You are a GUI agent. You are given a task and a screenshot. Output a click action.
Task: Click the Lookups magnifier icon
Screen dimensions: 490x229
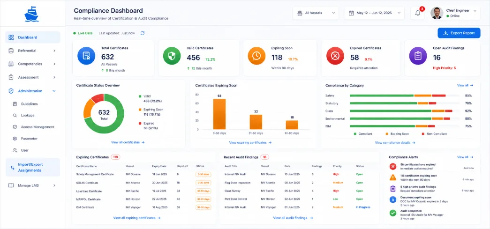point(15,115)
